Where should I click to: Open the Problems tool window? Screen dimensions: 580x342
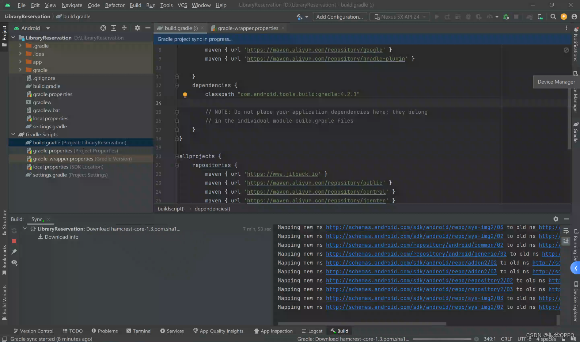[105, 331]
